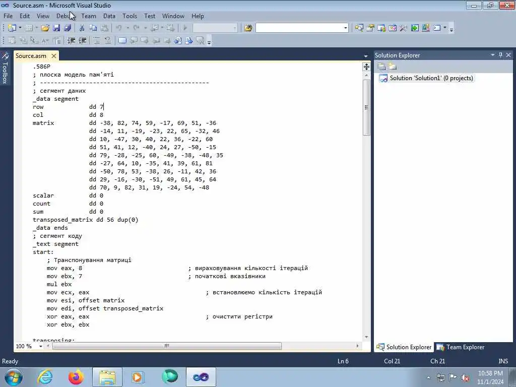Click Display Object Member List icon
516x387 pixels.
[x=12, y=40]
